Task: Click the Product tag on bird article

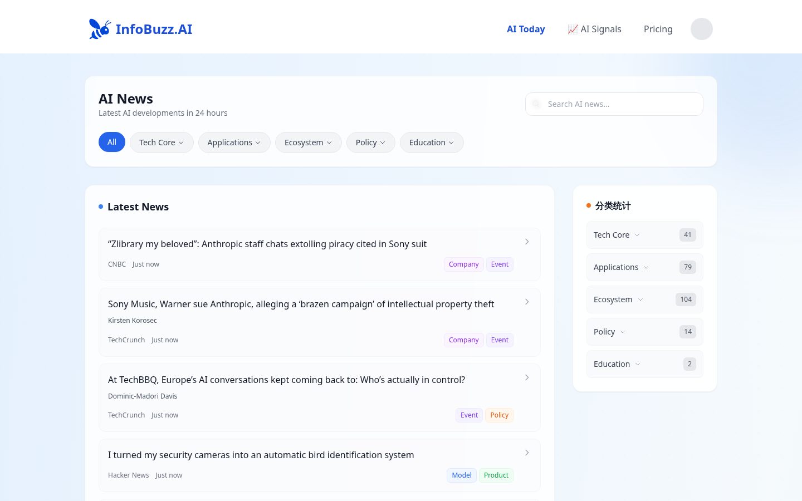Action: pos(496,475)
